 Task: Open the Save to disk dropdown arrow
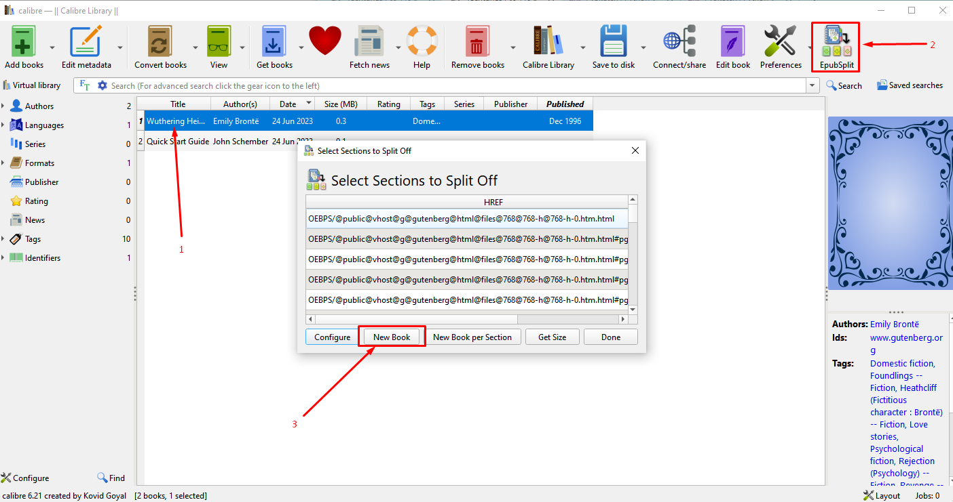[x=643, y=47]
